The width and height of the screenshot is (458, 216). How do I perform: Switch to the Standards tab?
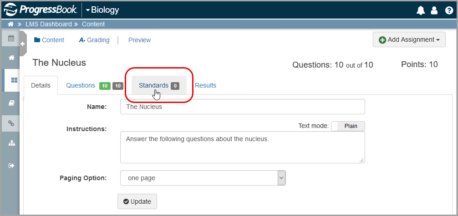point(159,86)
